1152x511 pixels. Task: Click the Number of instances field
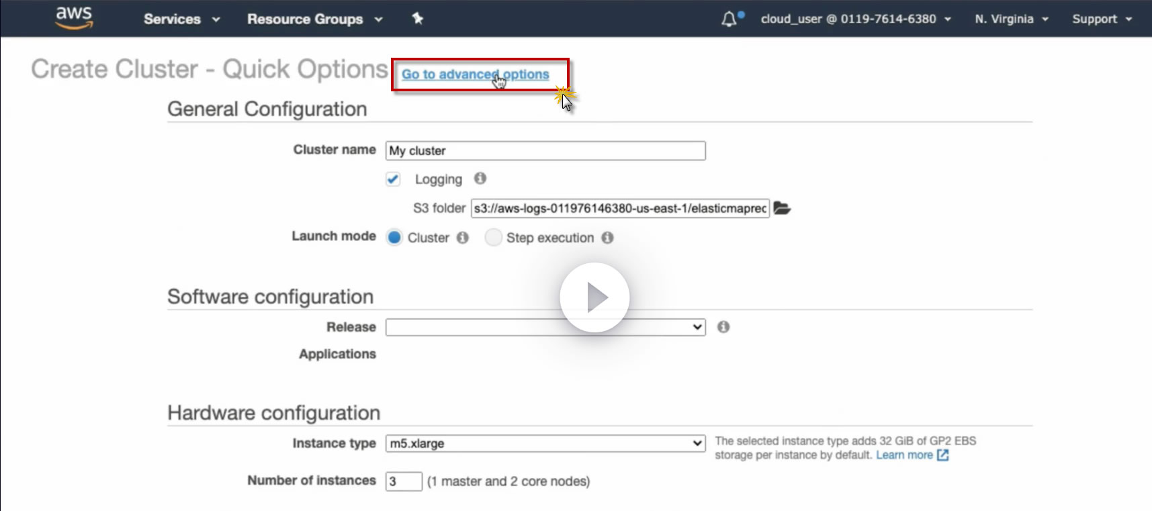[x=404, y=481]
